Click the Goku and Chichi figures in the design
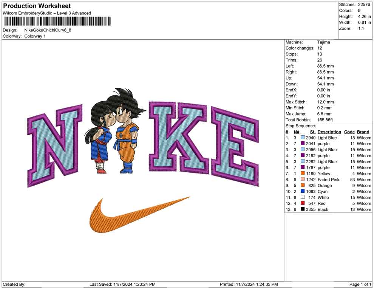 pos(116,131)
